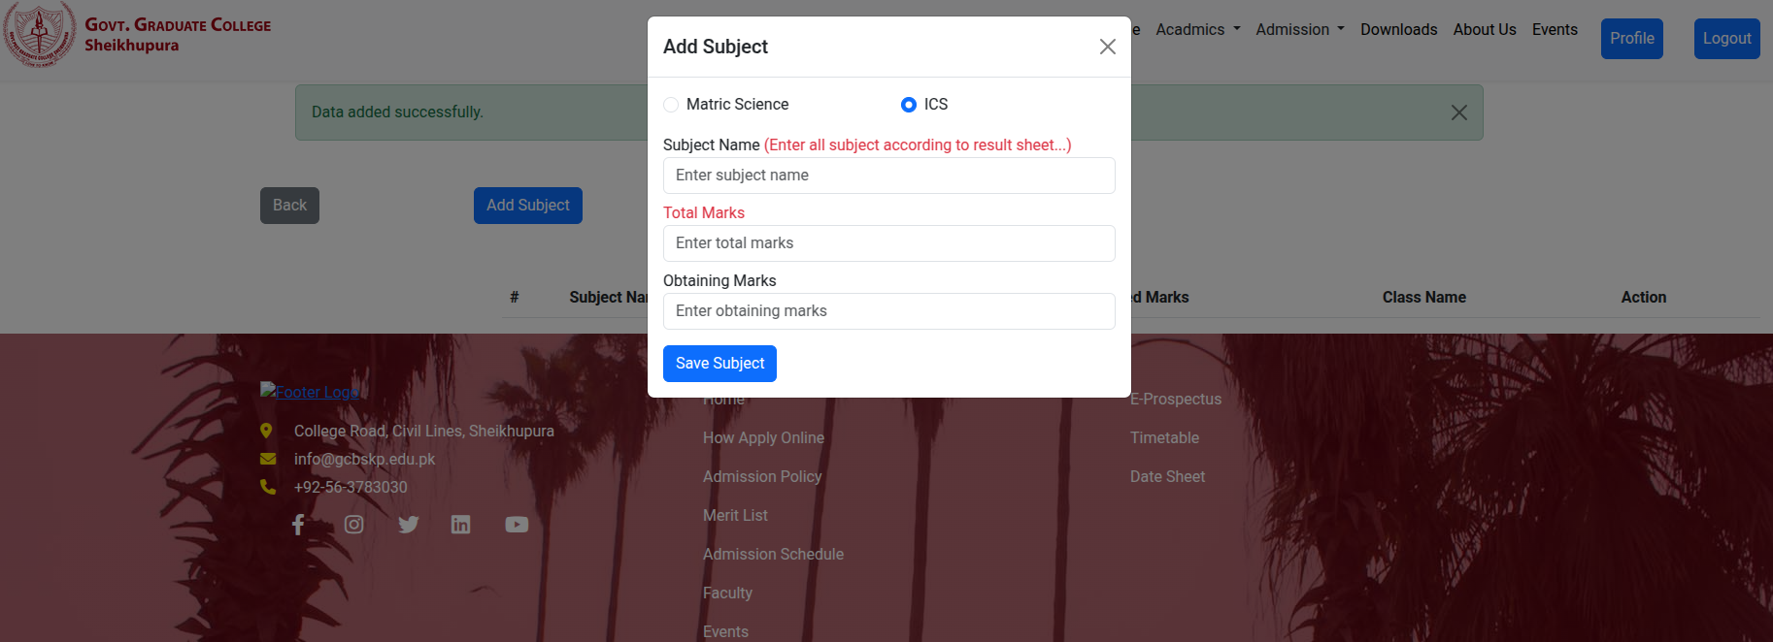Open the Downloads menu item

click(x=1398, y=30)
